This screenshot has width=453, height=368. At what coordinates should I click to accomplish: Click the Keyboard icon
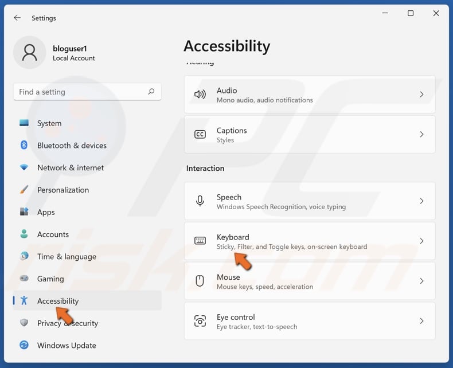coord(200,241)
